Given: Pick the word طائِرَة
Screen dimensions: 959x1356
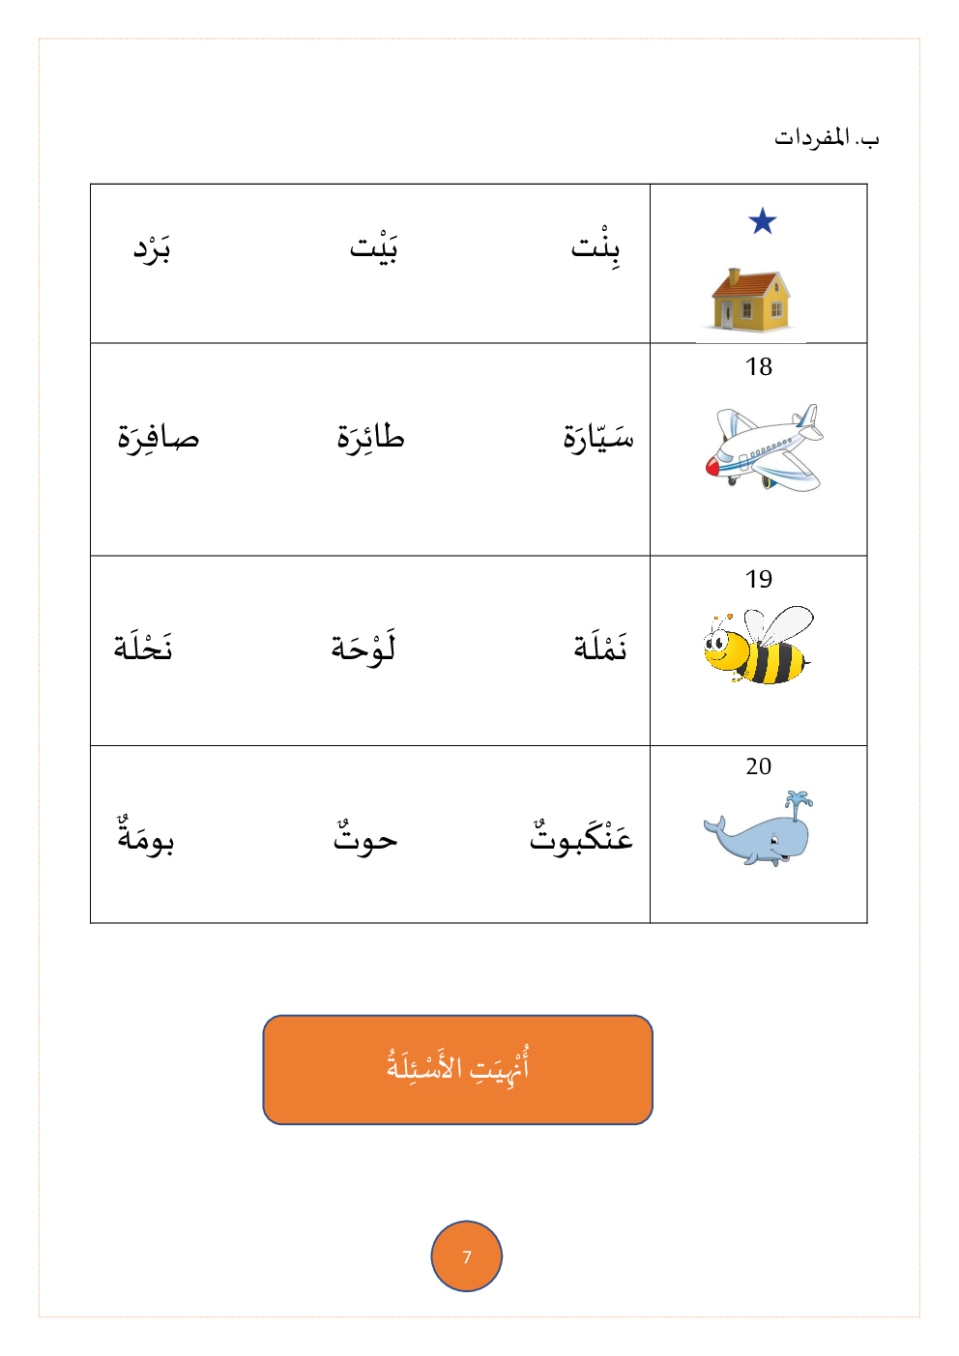Looking at the screenshot, I should click(x=370, y=438).
